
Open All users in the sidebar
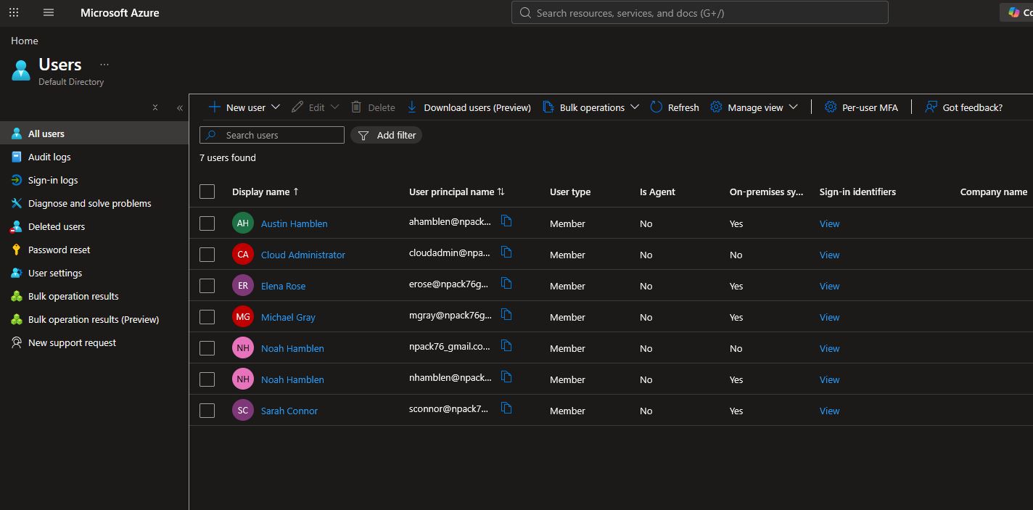click(94, 133)
